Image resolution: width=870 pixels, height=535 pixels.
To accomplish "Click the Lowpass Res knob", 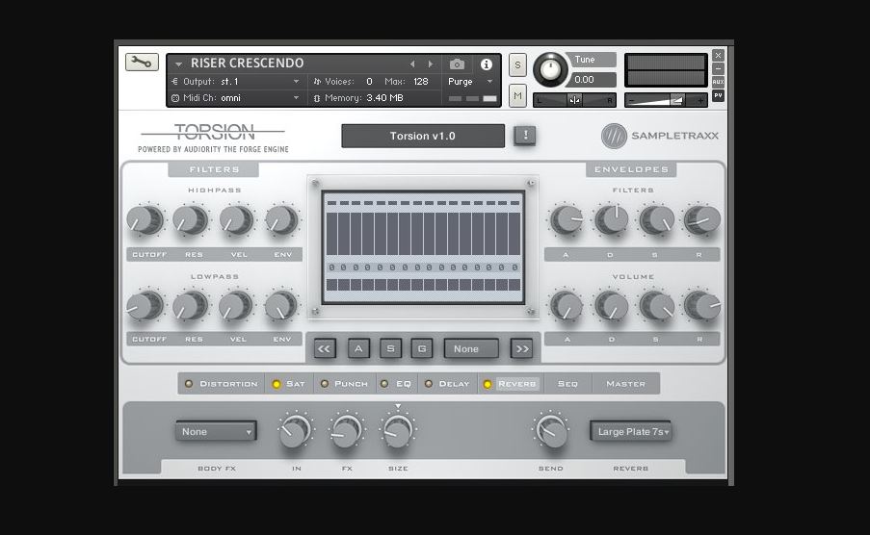I will tap(191, 305).
